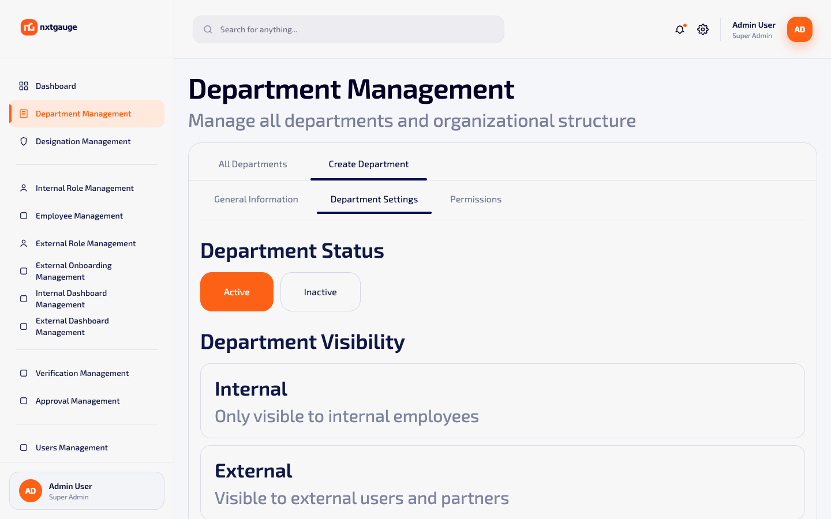Viewport: 831px width, 519px height.
Task: Click the Dashboard grid icon
Action: coord(24,86)
